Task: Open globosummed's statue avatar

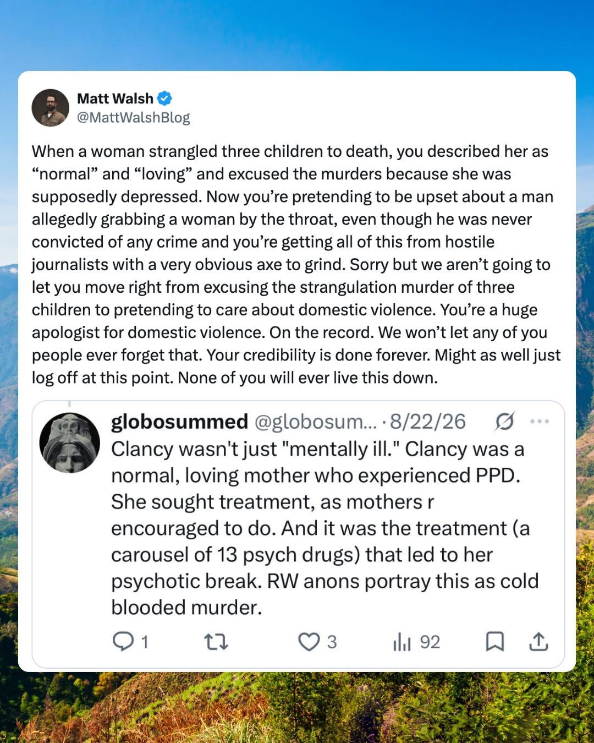Action: click(x=70, y=443)
